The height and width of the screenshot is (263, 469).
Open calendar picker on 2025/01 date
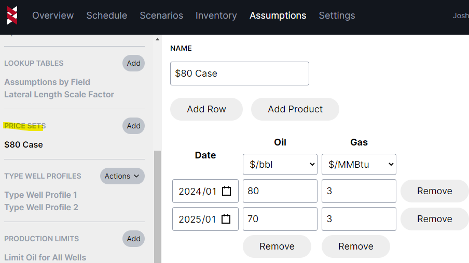coord(226,219)
